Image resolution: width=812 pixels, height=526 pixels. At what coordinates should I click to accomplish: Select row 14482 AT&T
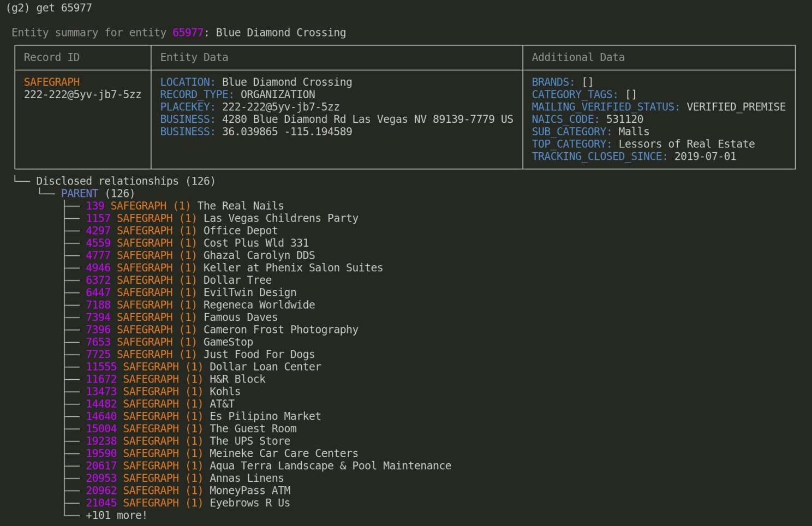(160, 404)
